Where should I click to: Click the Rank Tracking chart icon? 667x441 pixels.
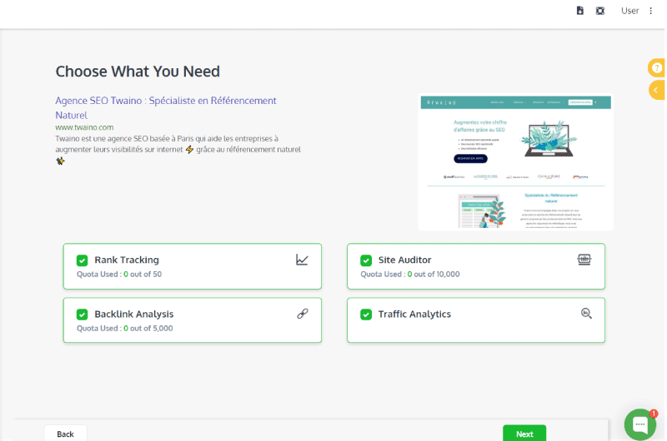pos(302,260)
